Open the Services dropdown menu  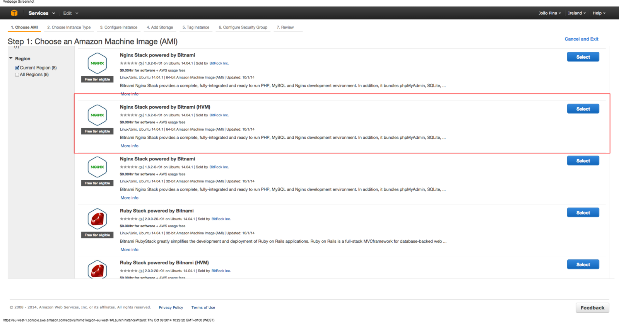(x=41, y=13)
